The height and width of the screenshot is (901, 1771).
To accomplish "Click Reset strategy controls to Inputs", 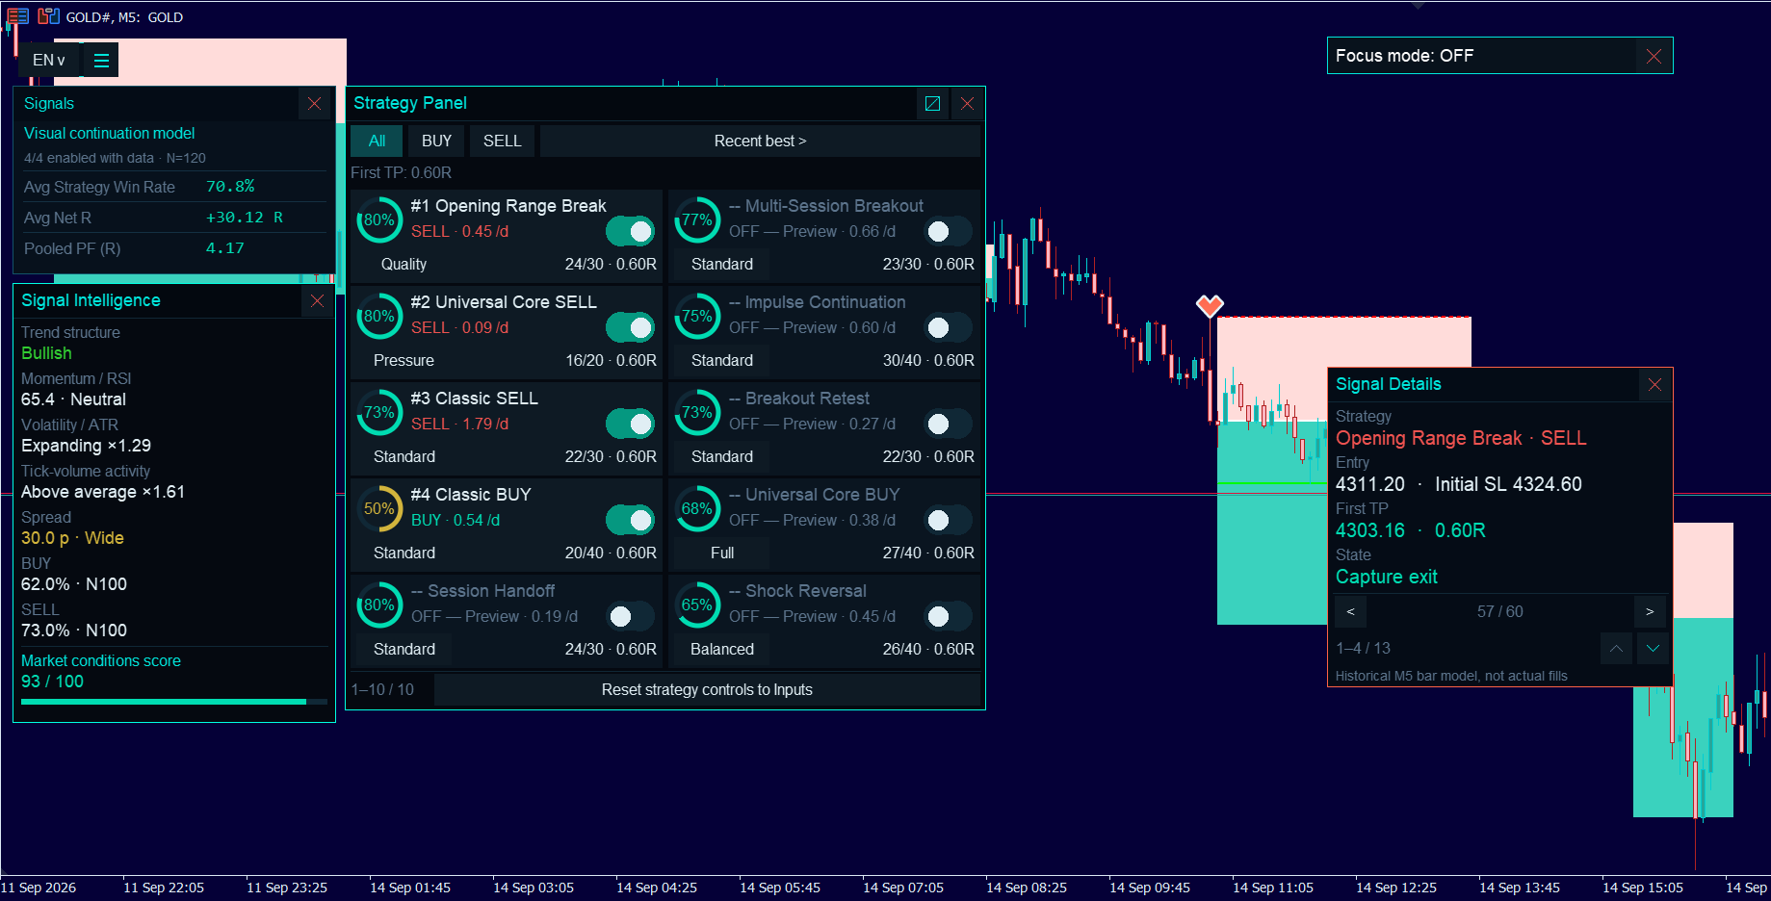I will (707, 689).
